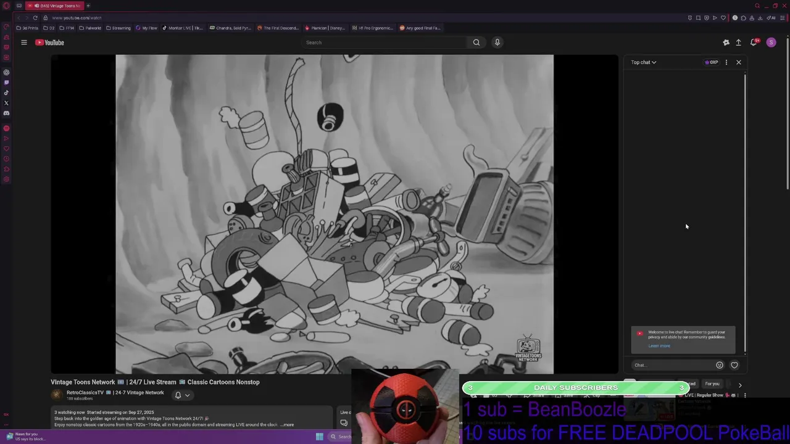
Task: Open the Opera menu logo
Action: pos(6,6)
